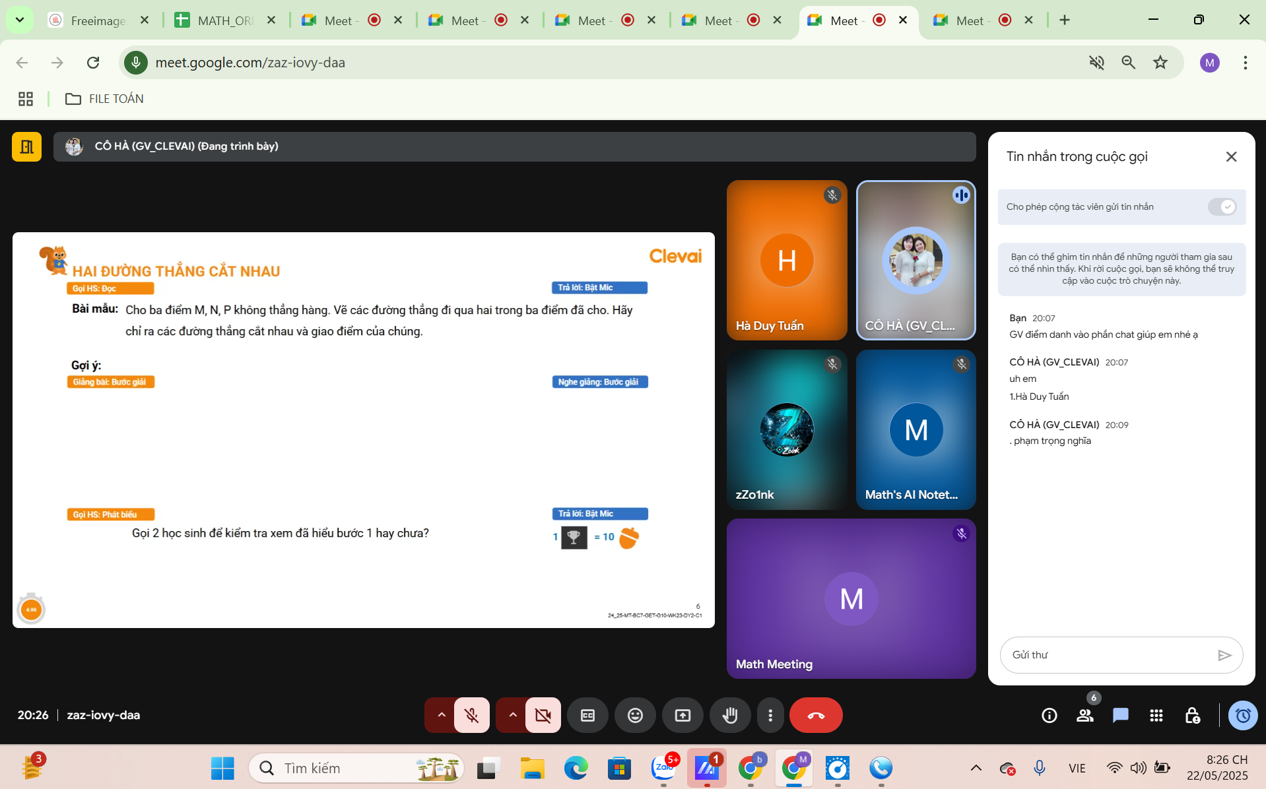Image resolution: width=1266 pixels, height=789 pixels.
Task: Open FILE TOÁN bookmarks folder
Action: (104, 99)
